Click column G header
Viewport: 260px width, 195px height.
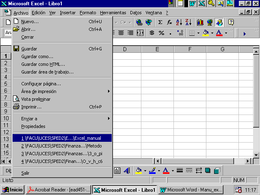tap(222, 49)
